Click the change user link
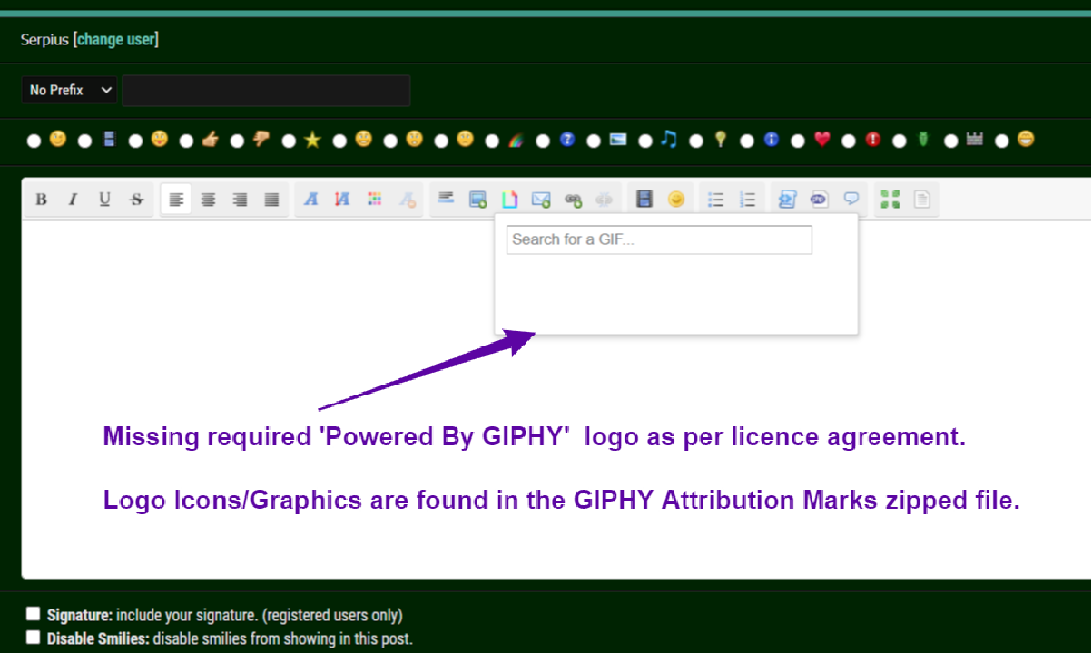Image resolution: width=1092 pixels, height=653 pixels. point(116,40)
